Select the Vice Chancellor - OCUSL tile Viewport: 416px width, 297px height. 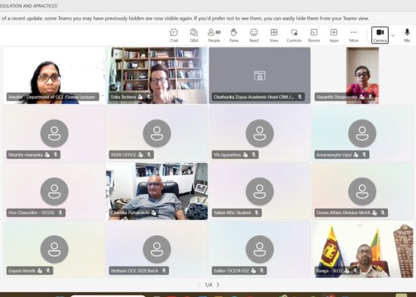(54, 190)
